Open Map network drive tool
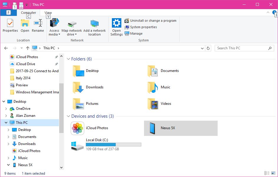 pos(72,28)
